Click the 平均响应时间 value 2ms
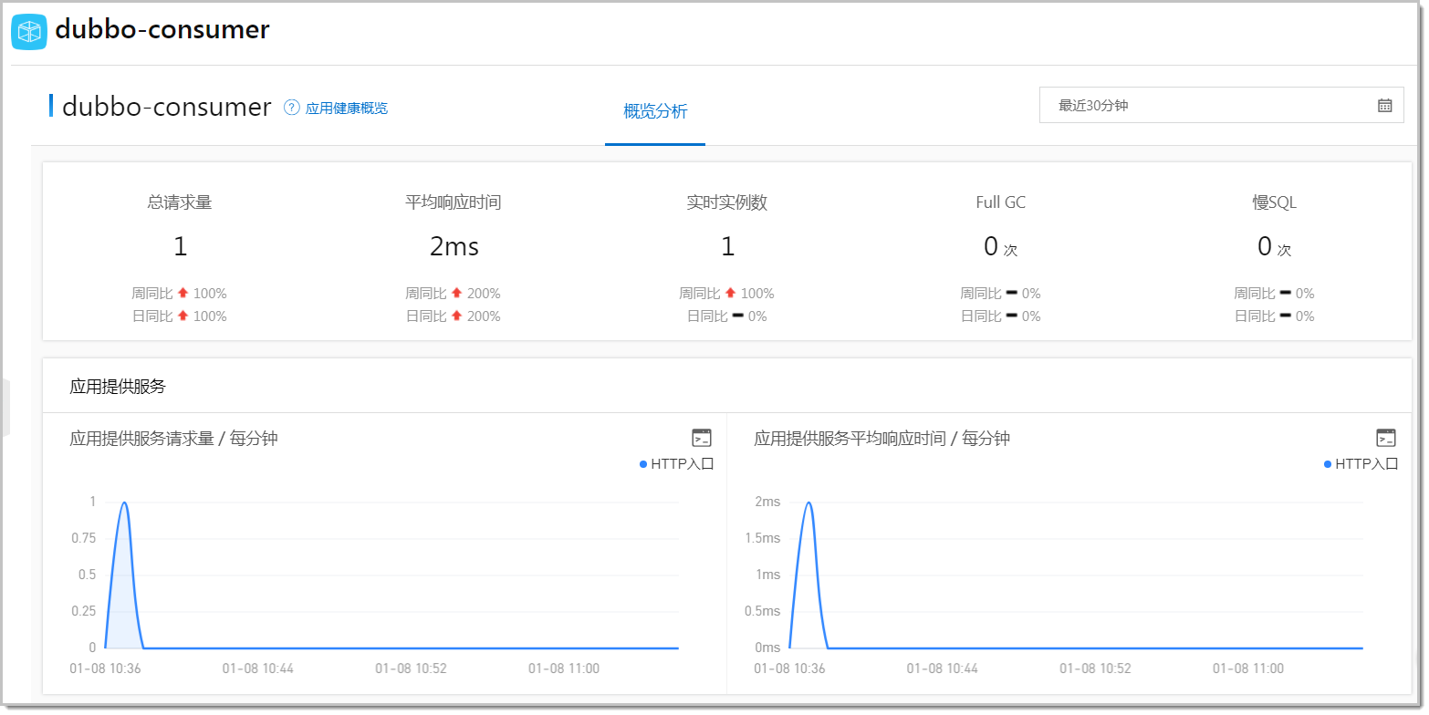1429x715 pixels. (454, 246)
